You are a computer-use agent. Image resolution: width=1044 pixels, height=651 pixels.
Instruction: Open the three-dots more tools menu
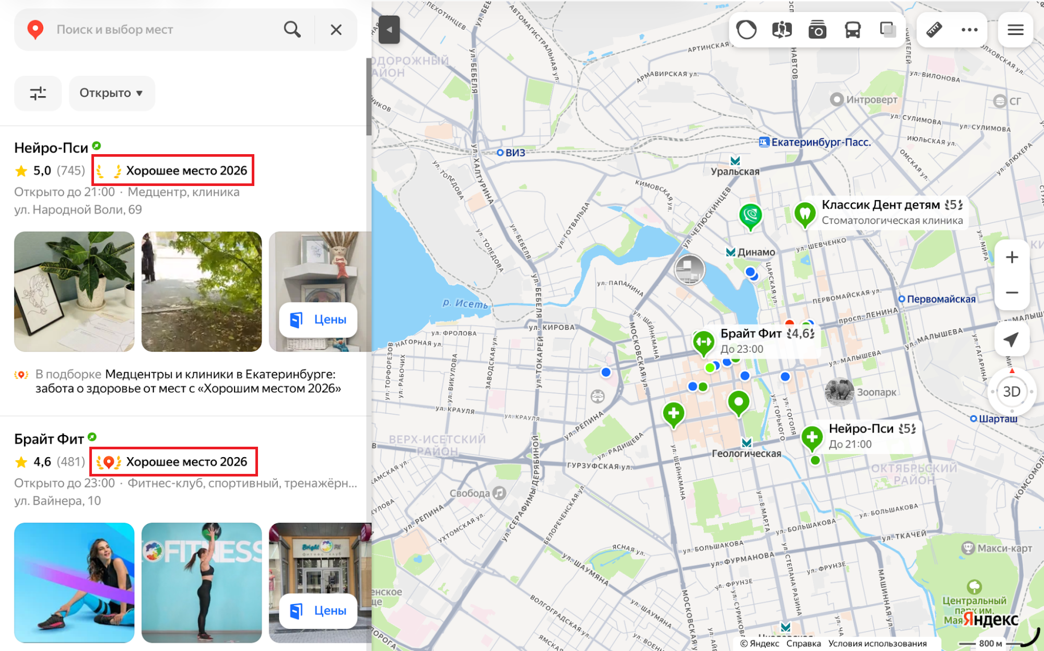969,30
